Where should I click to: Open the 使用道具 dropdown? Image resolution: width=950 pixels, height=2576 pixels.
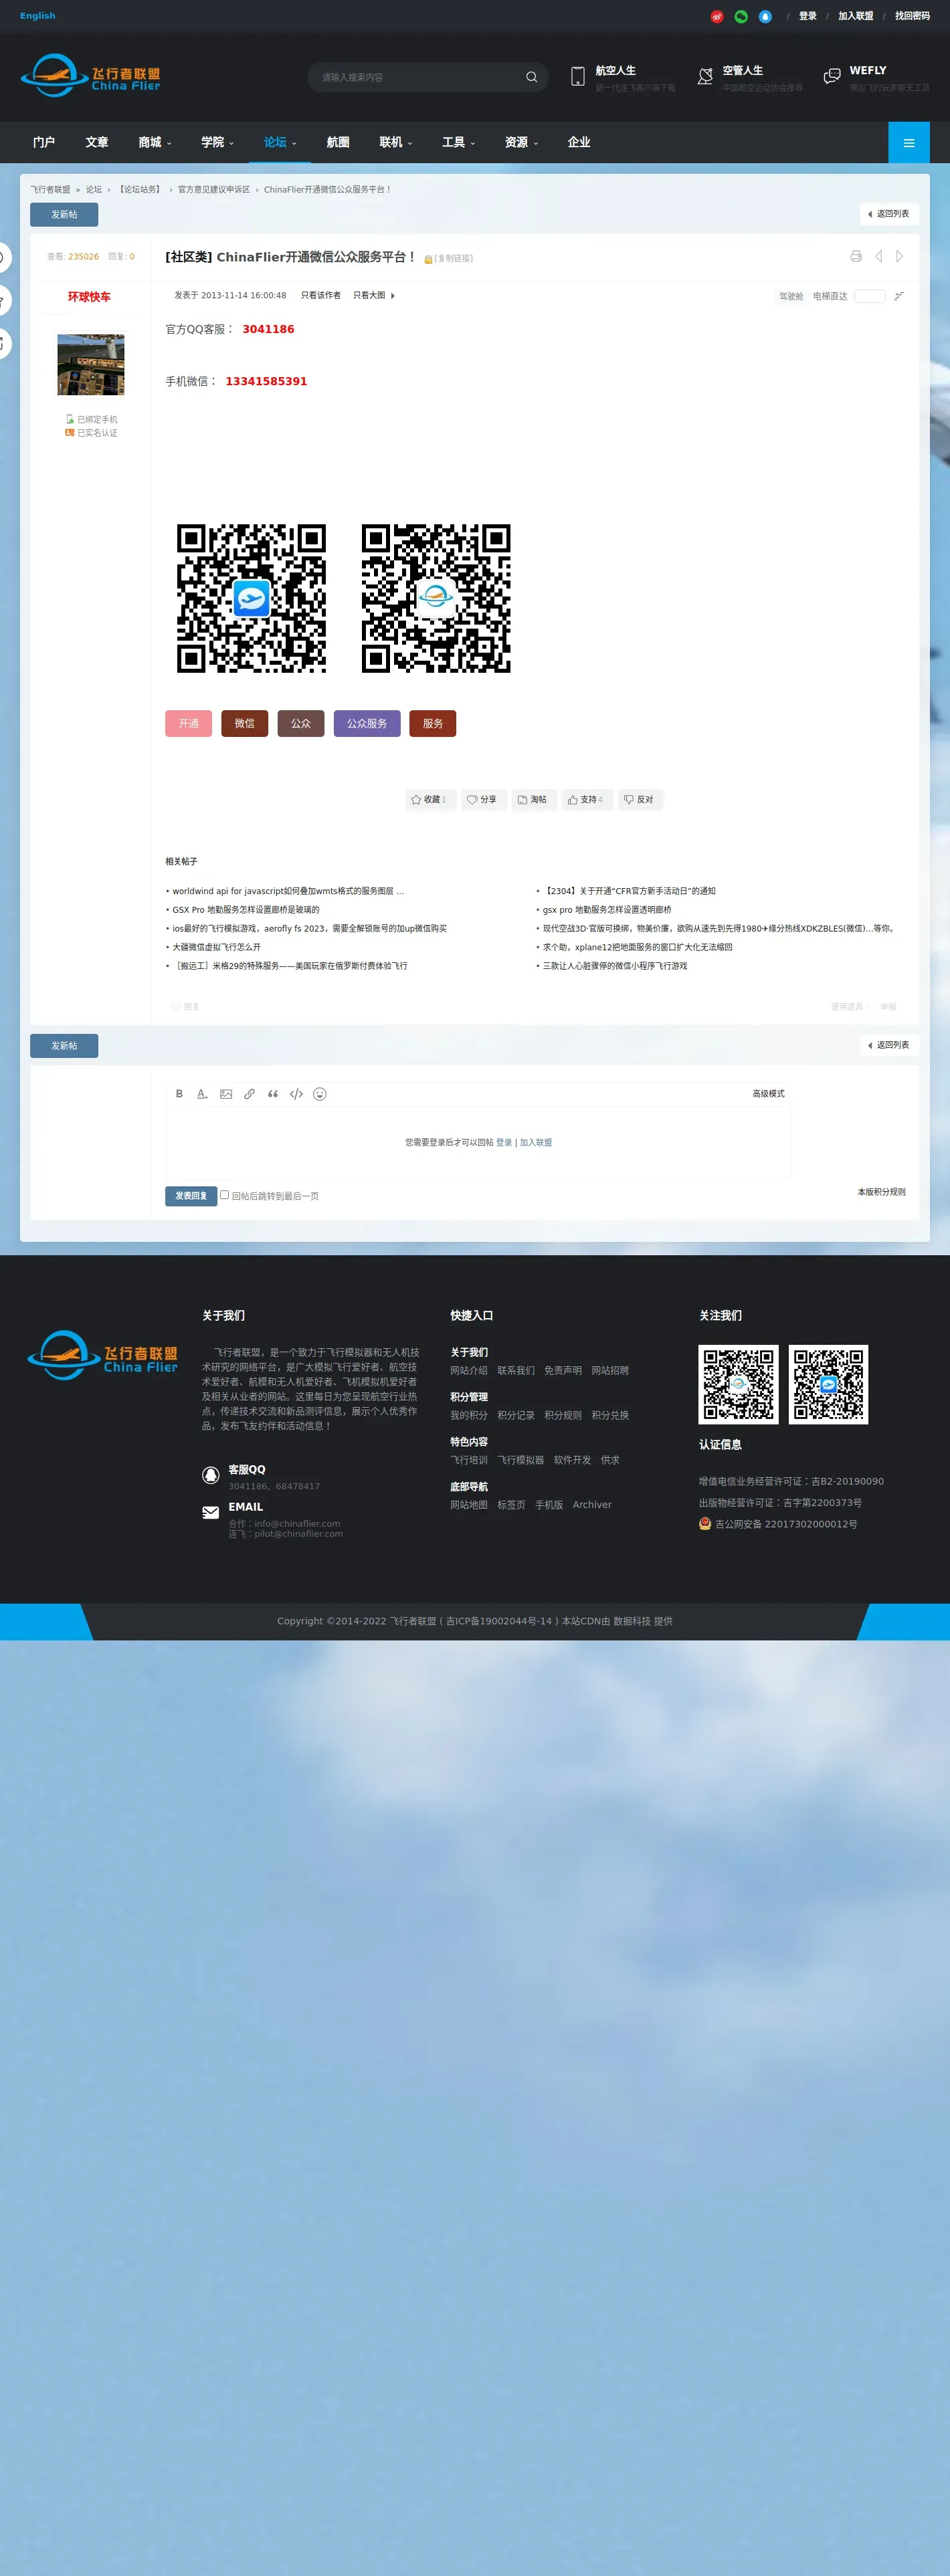pyautogui.click(x=850, y=1007)
